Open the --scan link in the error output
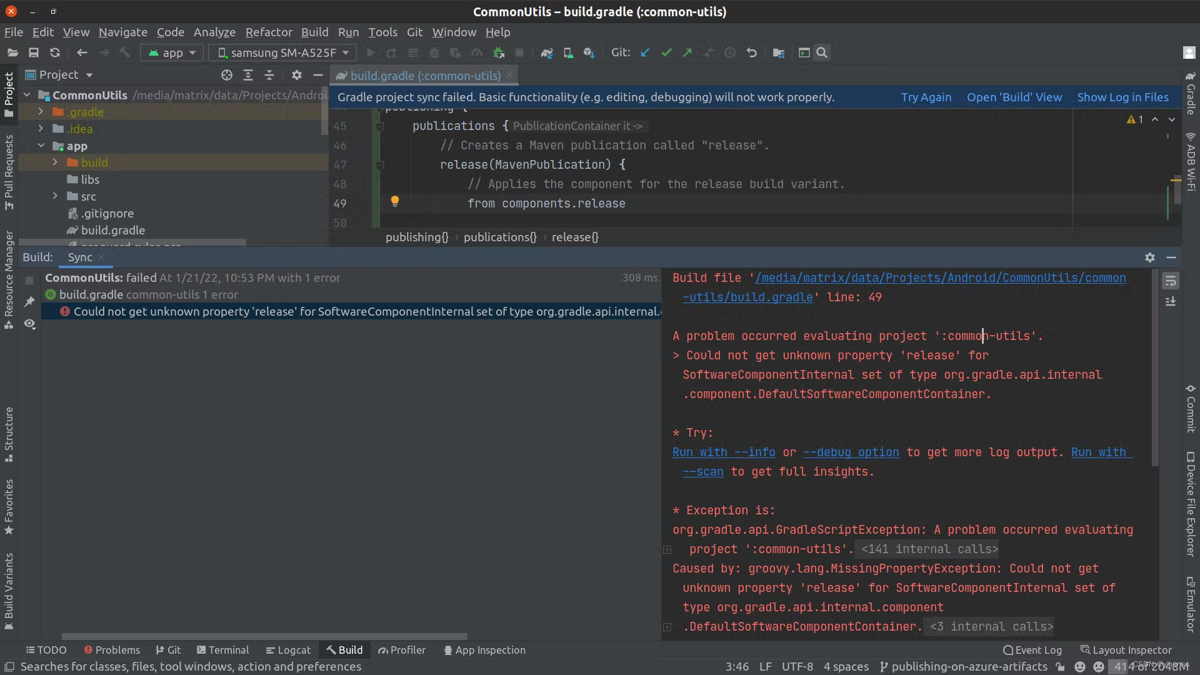This screenshot has width=1200, height=675. pos(702,472)
